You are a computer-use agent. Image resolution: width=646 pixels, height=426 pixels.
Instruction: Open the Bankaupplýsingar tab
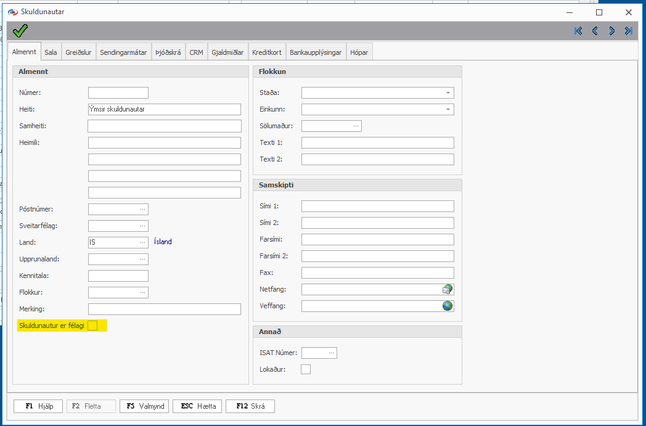(x=316, y=52)
